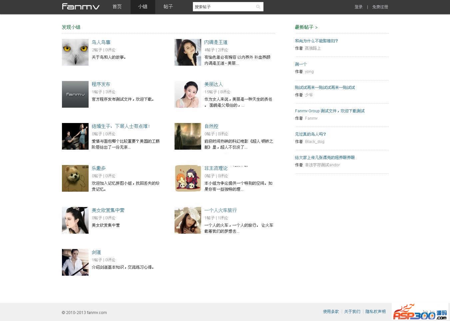Open the 程序发布 group title

(101, 84)
